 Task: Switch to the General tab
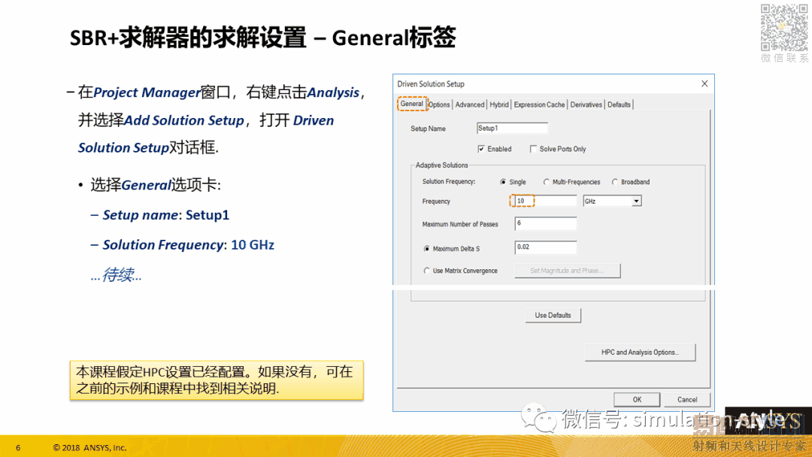click(412, 104)
